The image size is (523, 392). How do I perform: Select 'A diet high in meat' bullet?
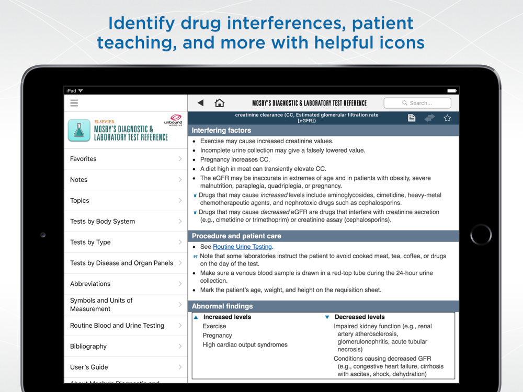pos(263,169)
